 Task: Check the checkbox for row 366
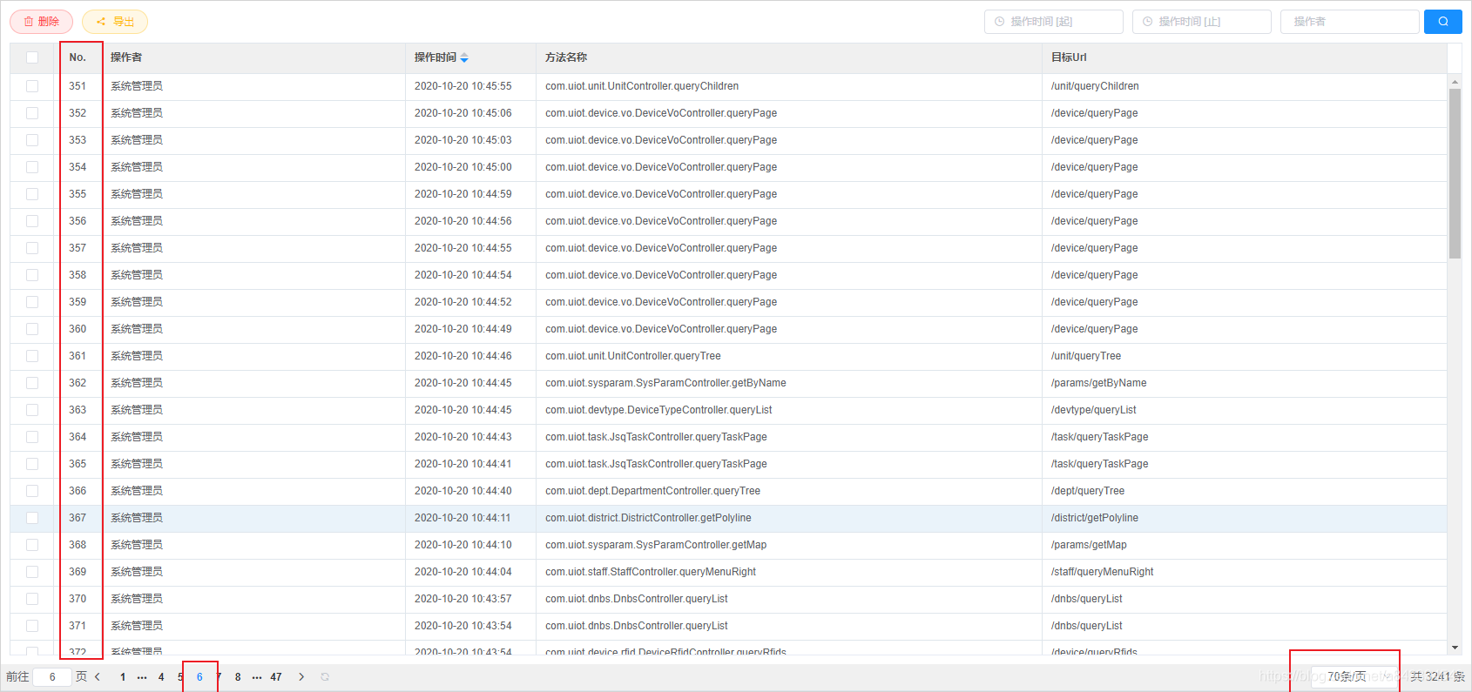pyautogui.click(x=32, y=491)
